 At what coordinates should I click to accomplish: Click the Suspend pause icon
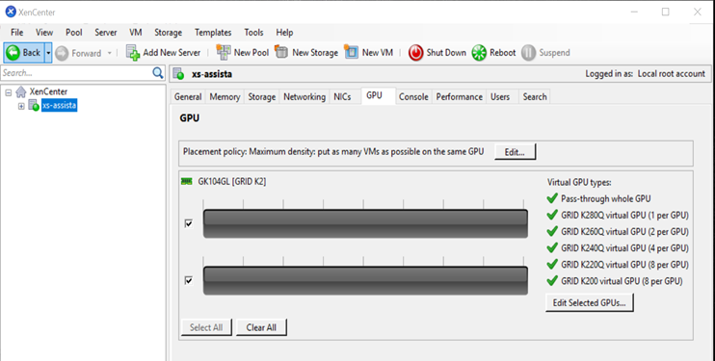click(528, 53)
